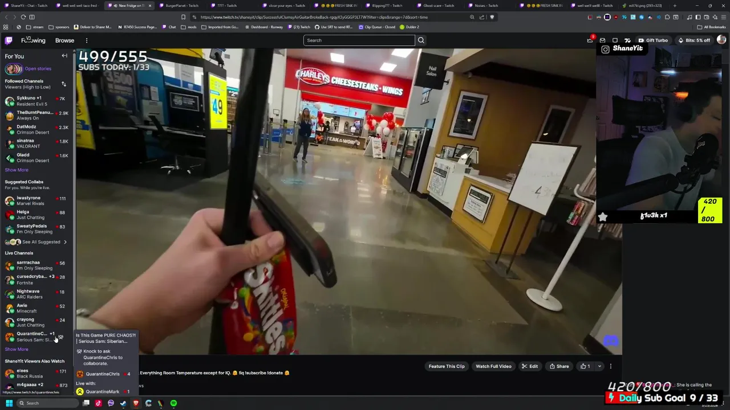Open Steam from the taskbar
The image size is (730, 410).
(123, 403)
